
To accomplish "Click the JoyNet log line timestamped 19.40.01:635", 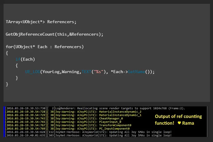I will (x=88, y=135).
